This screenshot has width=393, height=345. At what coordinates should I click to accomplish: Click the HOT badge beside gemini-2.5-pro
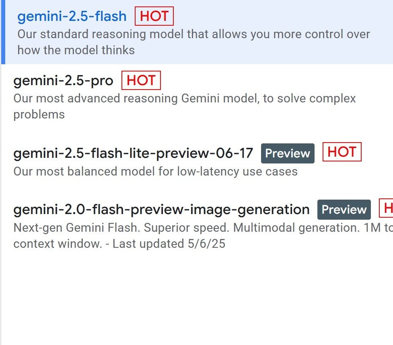pyautogui.click(x=141, y=80)
